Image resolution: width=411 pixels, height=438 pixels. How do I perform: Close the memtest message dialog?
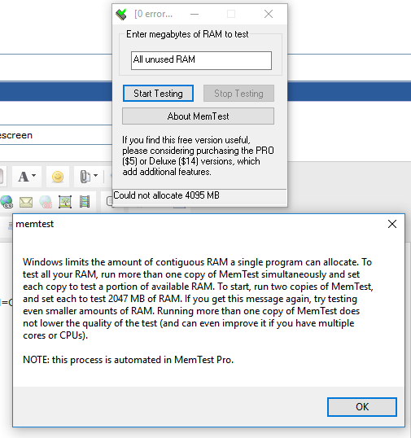392,224
